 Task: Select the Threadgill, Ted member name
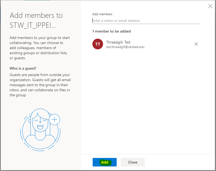pos(118,42)
